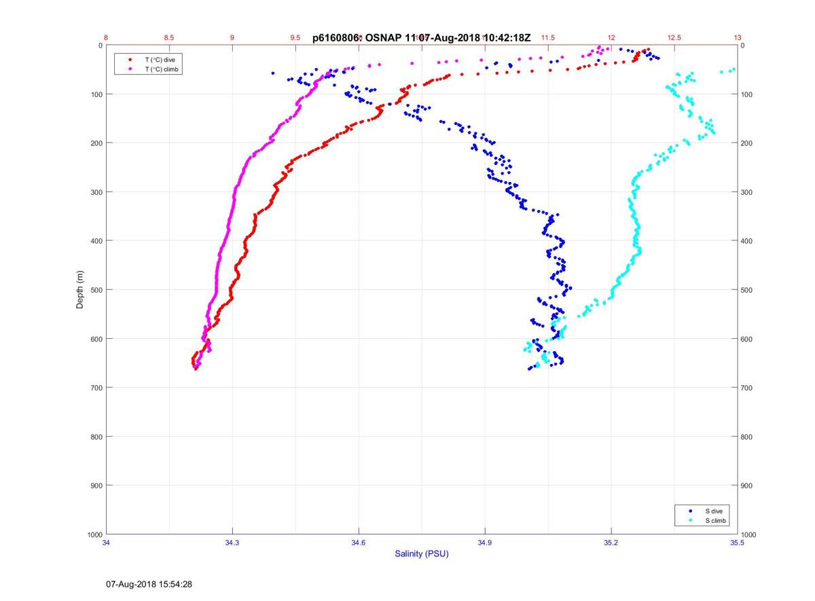The width and height of the screenshot is (815, 601).
Task: Click the '500' depth tick on right axis
Action: [747, 290]
